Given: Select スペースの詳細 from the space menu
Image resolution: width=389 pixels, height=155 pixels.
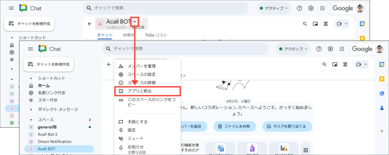Looking at the screenshot, I should [x=147, y=83].
